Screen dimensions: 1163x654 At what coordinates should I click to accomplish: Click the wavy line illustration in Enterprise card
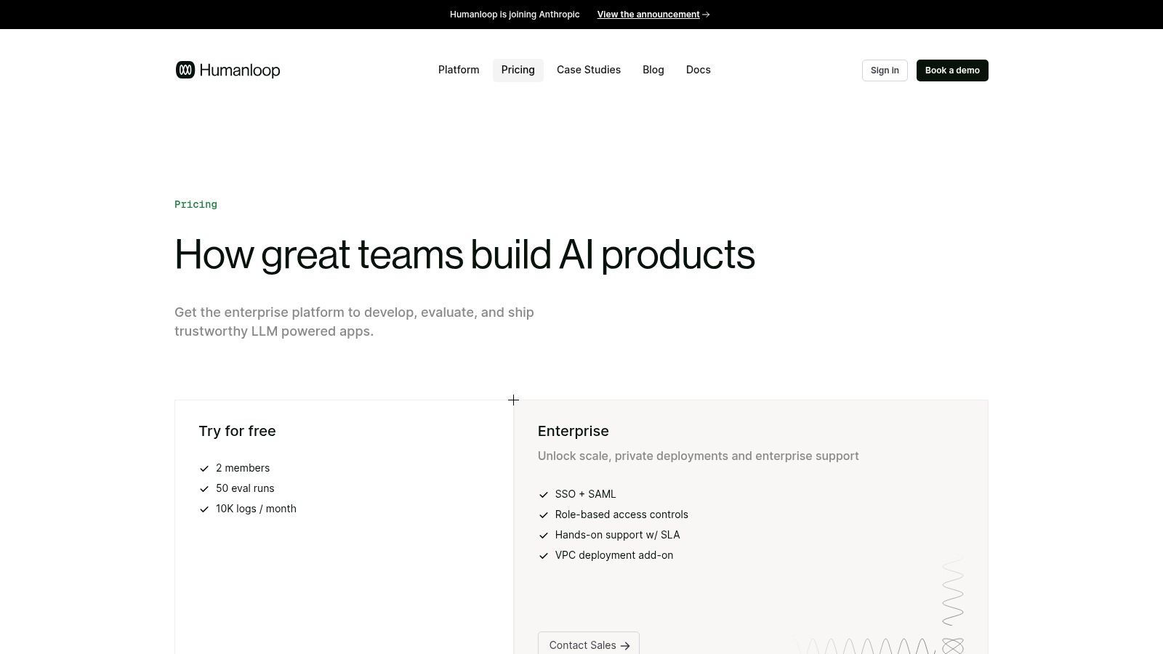952,592
